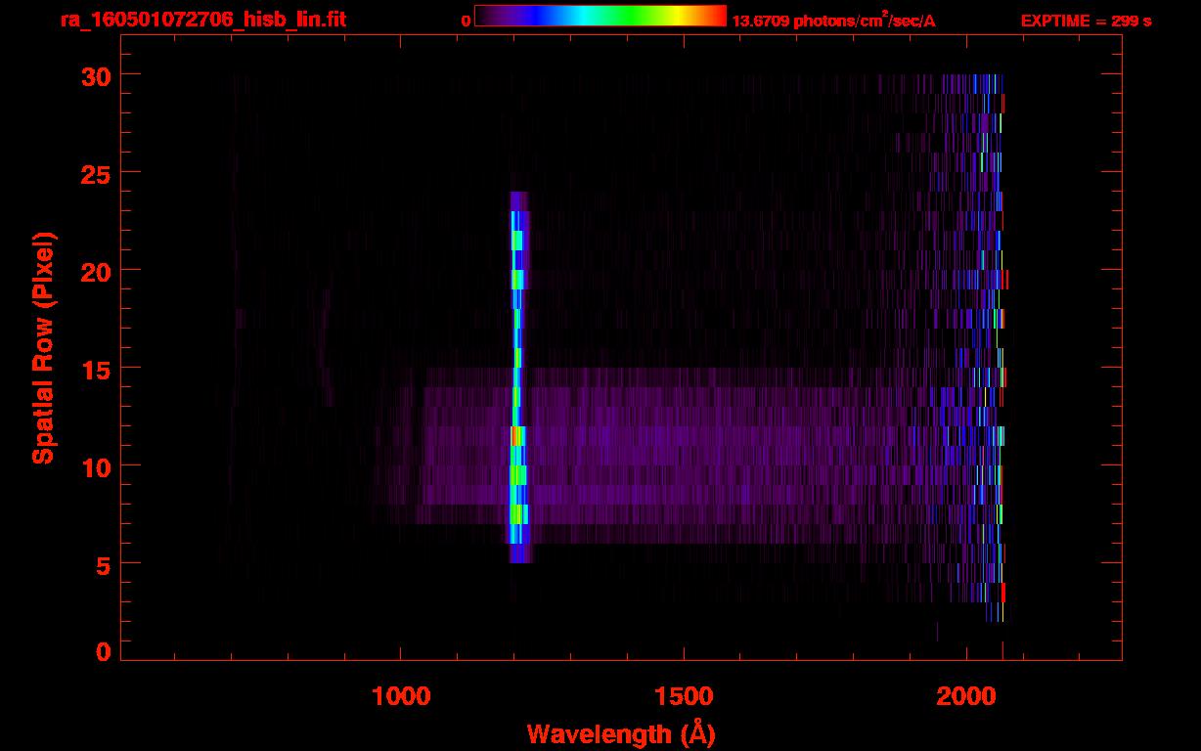This screenshot has width=1201, height=751.
Task: Click the x-axis tick label 1000
Action: pyautogui.click(x=401, y=696)
